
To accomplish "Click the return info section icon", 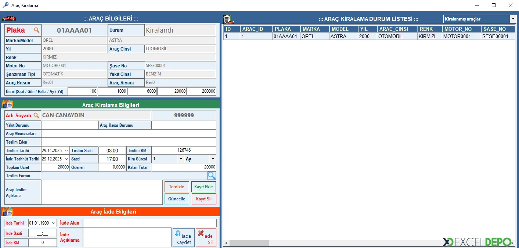I will (8, 212).
